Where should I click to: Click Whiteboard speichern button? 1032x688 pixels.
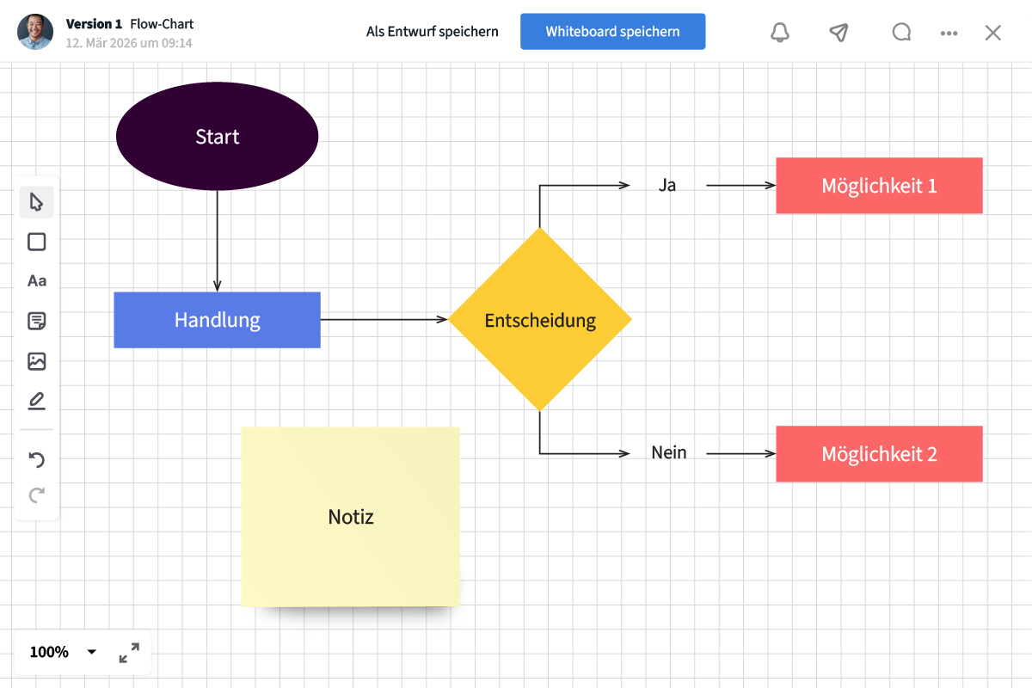point(612,32)
